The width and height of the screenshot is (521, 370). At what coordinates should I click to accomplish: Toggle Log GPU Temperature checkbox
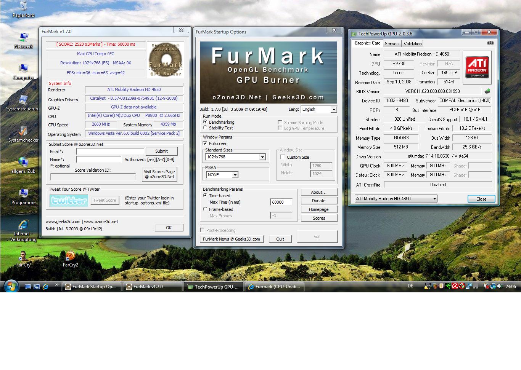tap(280, 128)
